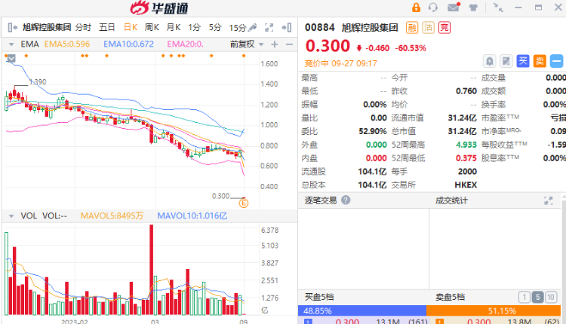566x324 pixels.
Task: Open the 竞 auction tag icon
Action: (444, 28)
